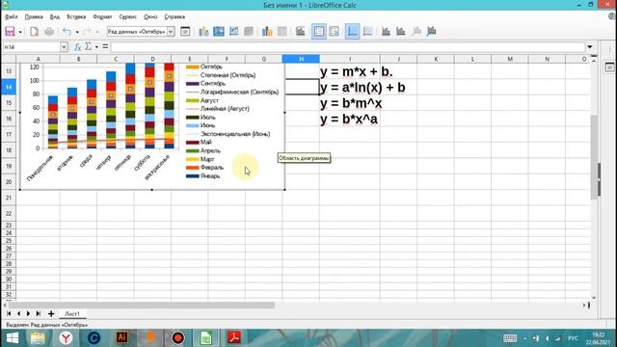Go to last sheet navigation arrow
Screen dimensions: 617x347
[x=39, y=314]
